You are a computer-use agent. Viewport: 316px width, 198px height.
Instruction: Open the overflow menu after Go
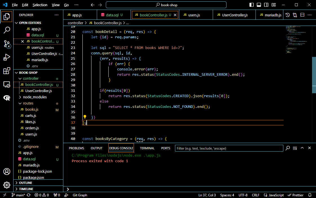(76, 5)
